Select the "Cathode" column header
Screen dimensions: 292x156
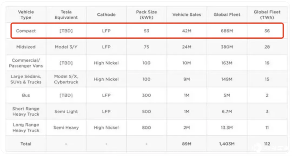tap(106, 15)
